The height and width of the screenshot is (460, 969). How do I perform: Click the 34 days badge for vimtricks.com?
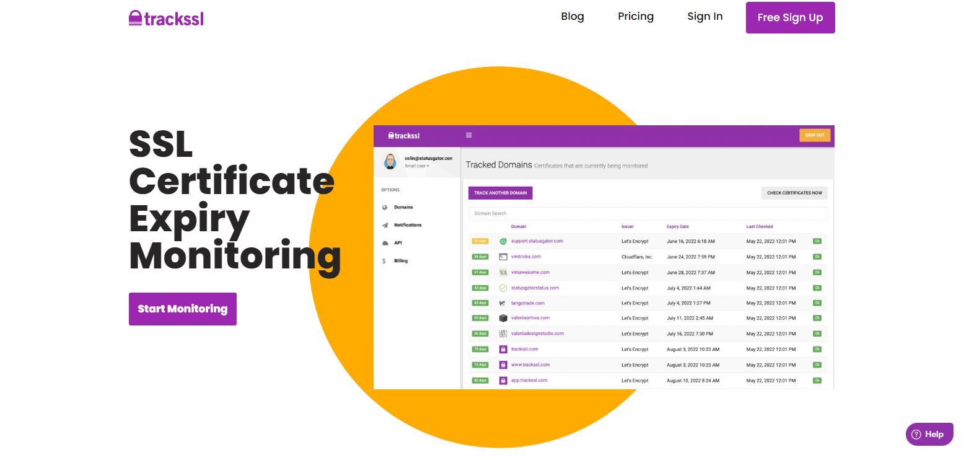click(480, 257)
